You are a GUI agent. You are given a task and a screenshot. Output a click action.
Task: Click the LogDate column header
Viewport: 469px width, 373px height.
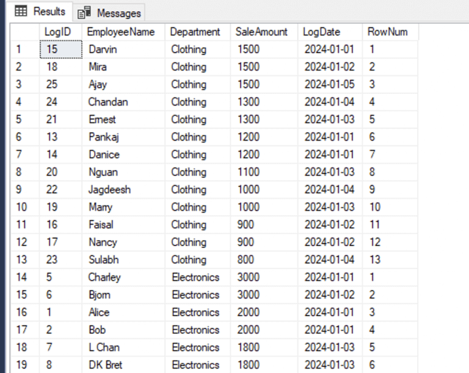point(321,32)
